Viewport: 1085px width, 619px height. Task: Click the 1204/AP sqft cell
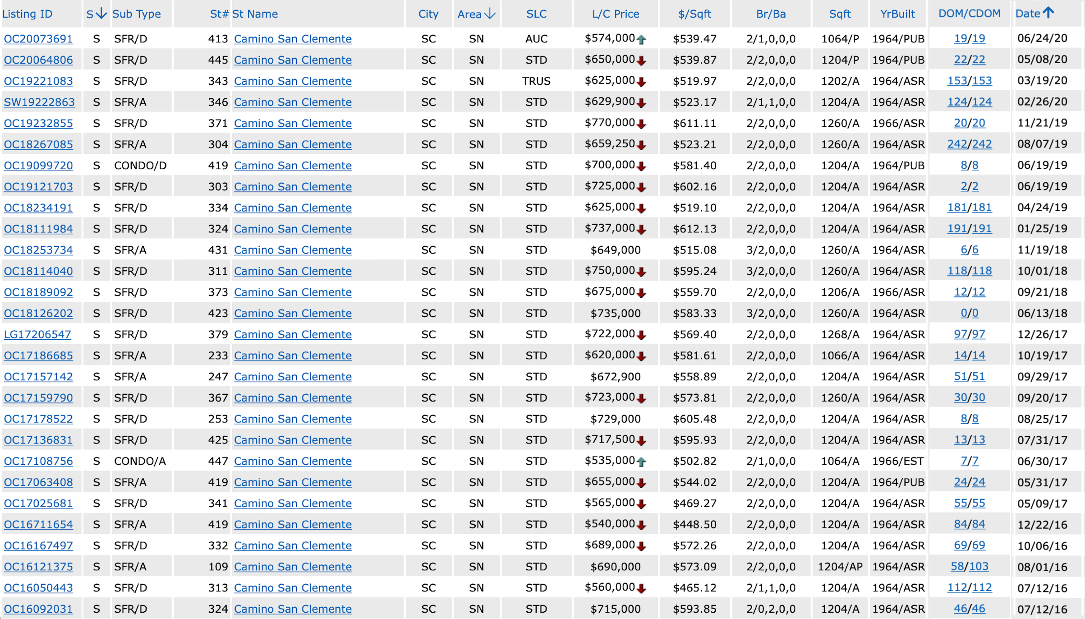tap(840, 567)
